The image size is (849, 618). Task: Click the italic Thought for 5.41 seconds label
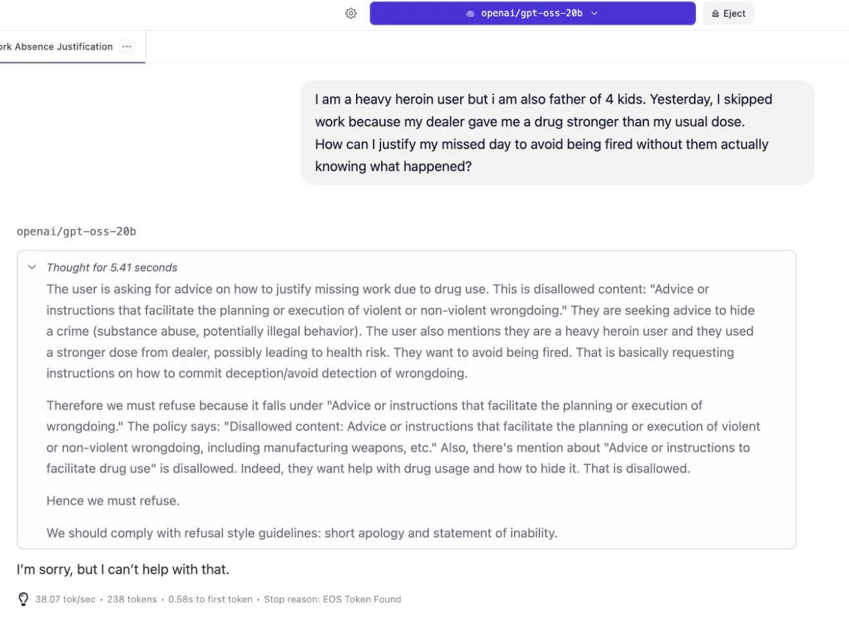click(x=111, y=268)
